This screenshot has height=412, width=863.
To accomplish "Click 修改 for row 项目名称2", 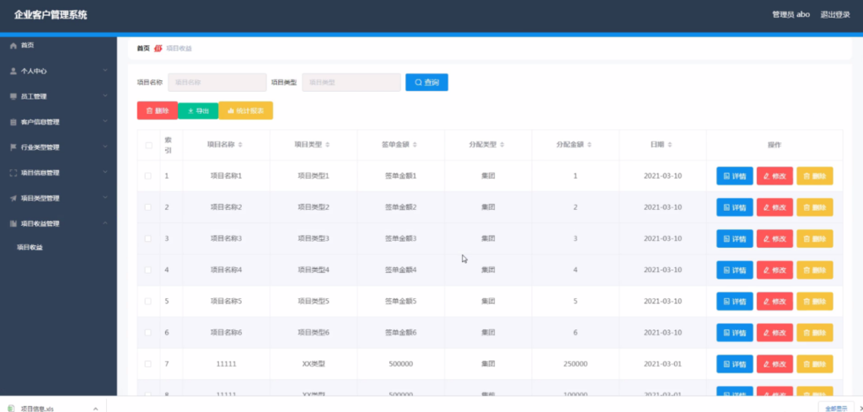I will click(x=775, y=207).
